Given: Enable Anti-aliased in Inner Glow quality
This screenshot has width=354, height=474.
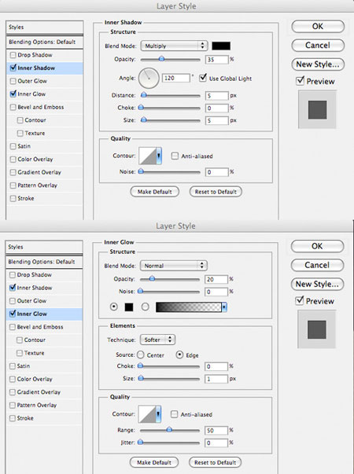Looking at the screenshot, I should [x=174, y=414].
